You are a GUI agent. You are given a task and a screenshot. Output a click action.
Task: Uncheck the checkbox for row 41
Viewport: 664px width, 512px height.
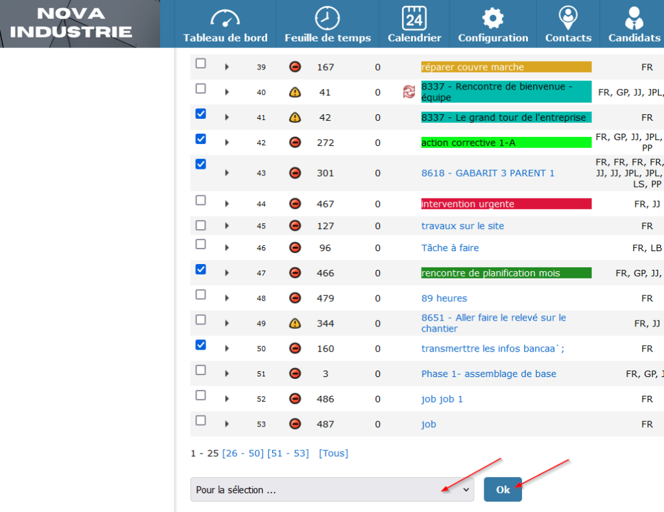pos(201,114)
